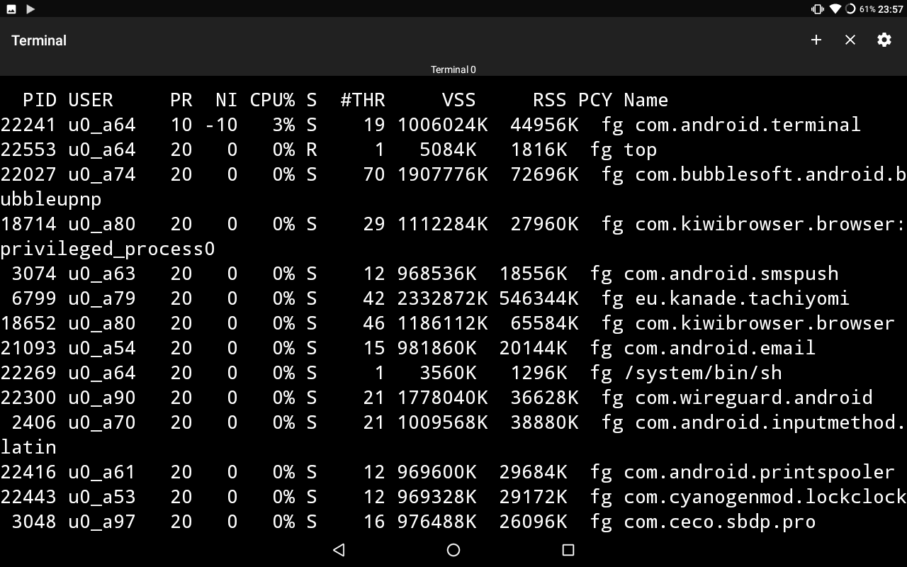This screenshot has width=907, height=567.
Task: Tap the 23:57 clock in status bar
Action: tap(891, 9)
